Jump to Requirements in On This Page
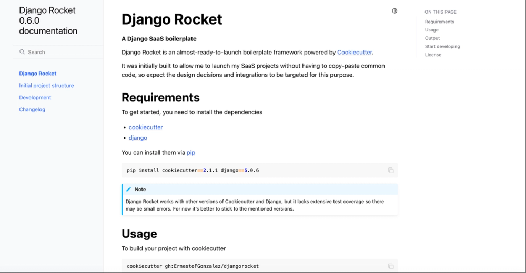Viewport: 526px width, 273px height. point(439,22)
